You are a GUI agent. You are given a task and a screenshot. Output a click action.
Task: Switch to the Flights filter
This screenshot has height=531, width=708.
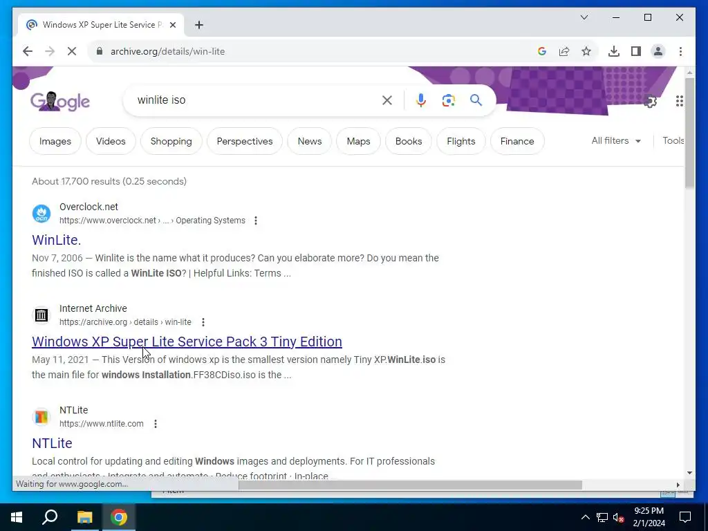(x=461, y=141)
